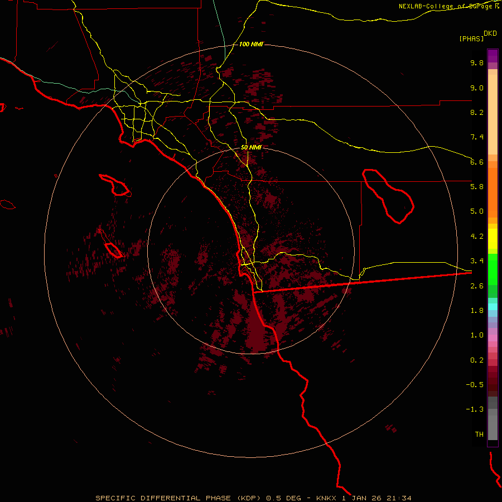This screenshot has height=502, width=502.
Task: Click the 0.2 value on the color scale
Action: click(477, 360)
